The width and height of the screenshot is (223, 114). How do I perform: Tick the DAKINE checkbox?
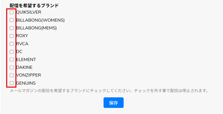tap(11, 67)
